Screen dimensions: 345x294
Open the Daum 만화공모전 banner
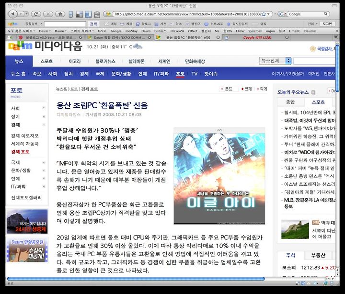click(x=27, y=250)
